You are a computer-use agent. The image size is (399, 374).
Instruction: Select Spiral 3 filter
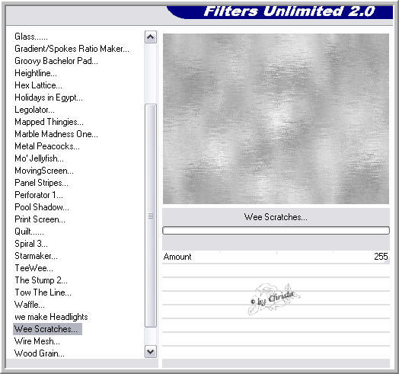pyautogui.click(x=31, y=244)
